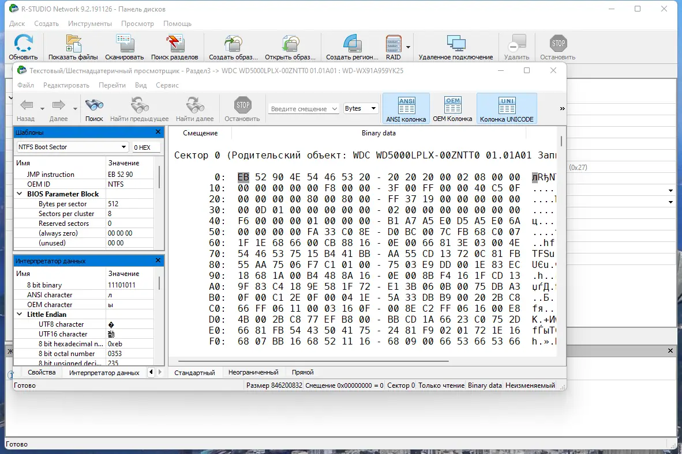Screen dimensions: 682x454
Task: Select hex byte EB at offset 0
Action: pos(243,177)
